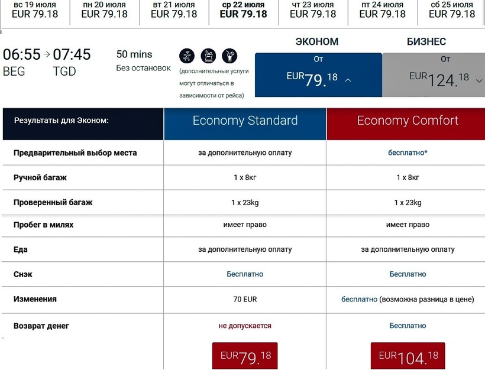Buy Economy Comfort for EUR 104.18
This screenshot has width=485, height=370.
408,357
